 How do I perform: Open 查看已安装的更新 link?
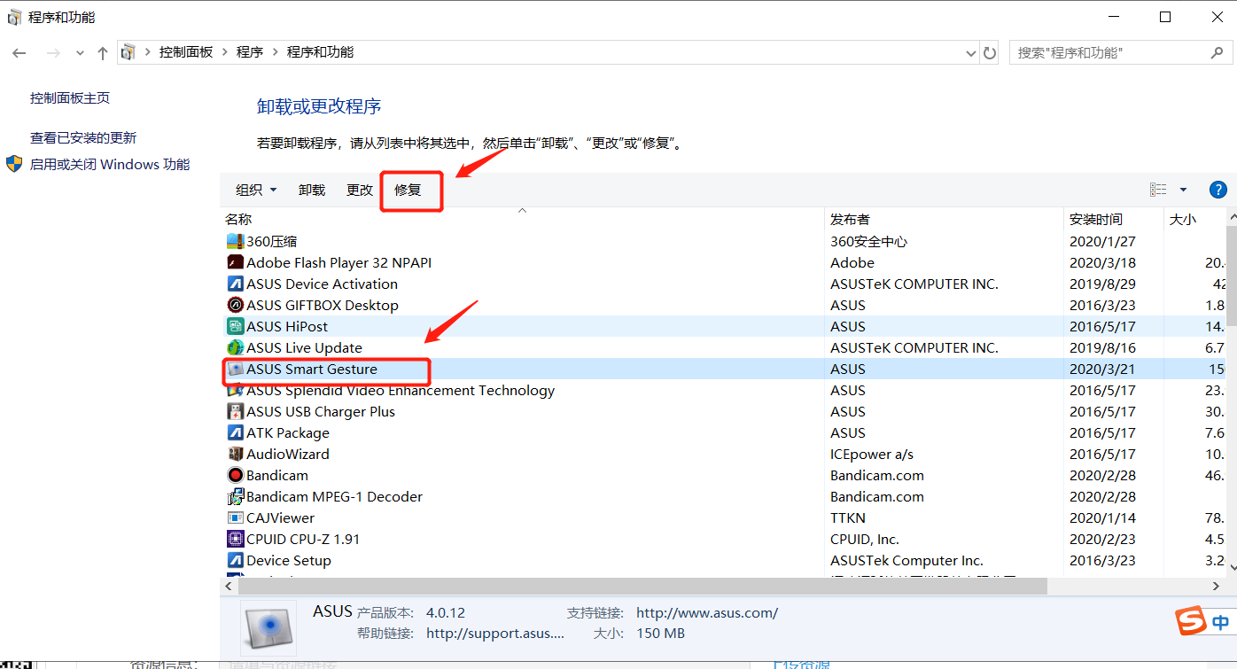(83, 138)
